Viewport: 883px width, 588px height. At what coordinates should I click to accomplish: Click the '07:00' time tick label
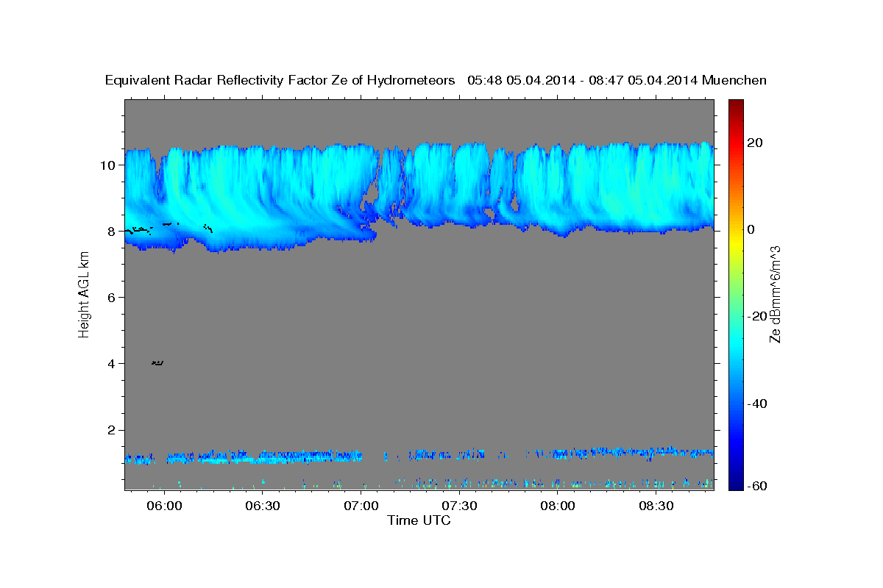tap(361, 506)
